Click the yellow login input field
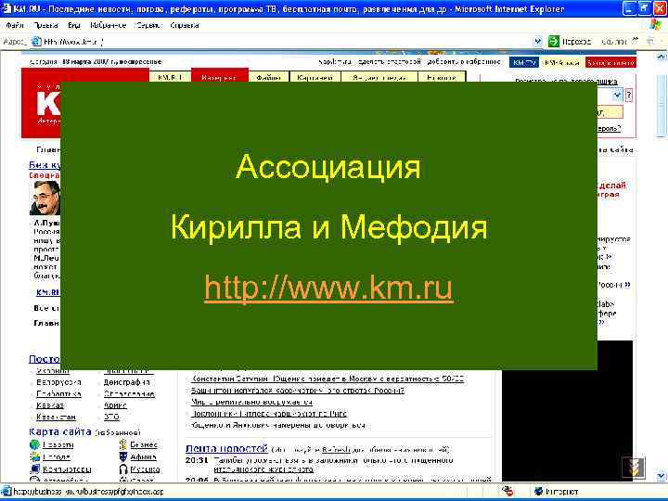This screenshot has width=668, height=501. click(610, 112)
